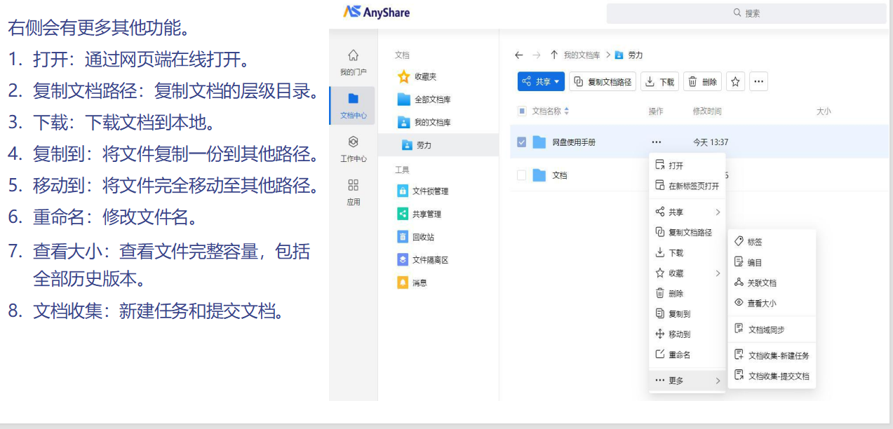Image resolution: width=893 pixels, height=429 pixels.
Task: Open 回收站 recycle bin
Action: [422, 237]
